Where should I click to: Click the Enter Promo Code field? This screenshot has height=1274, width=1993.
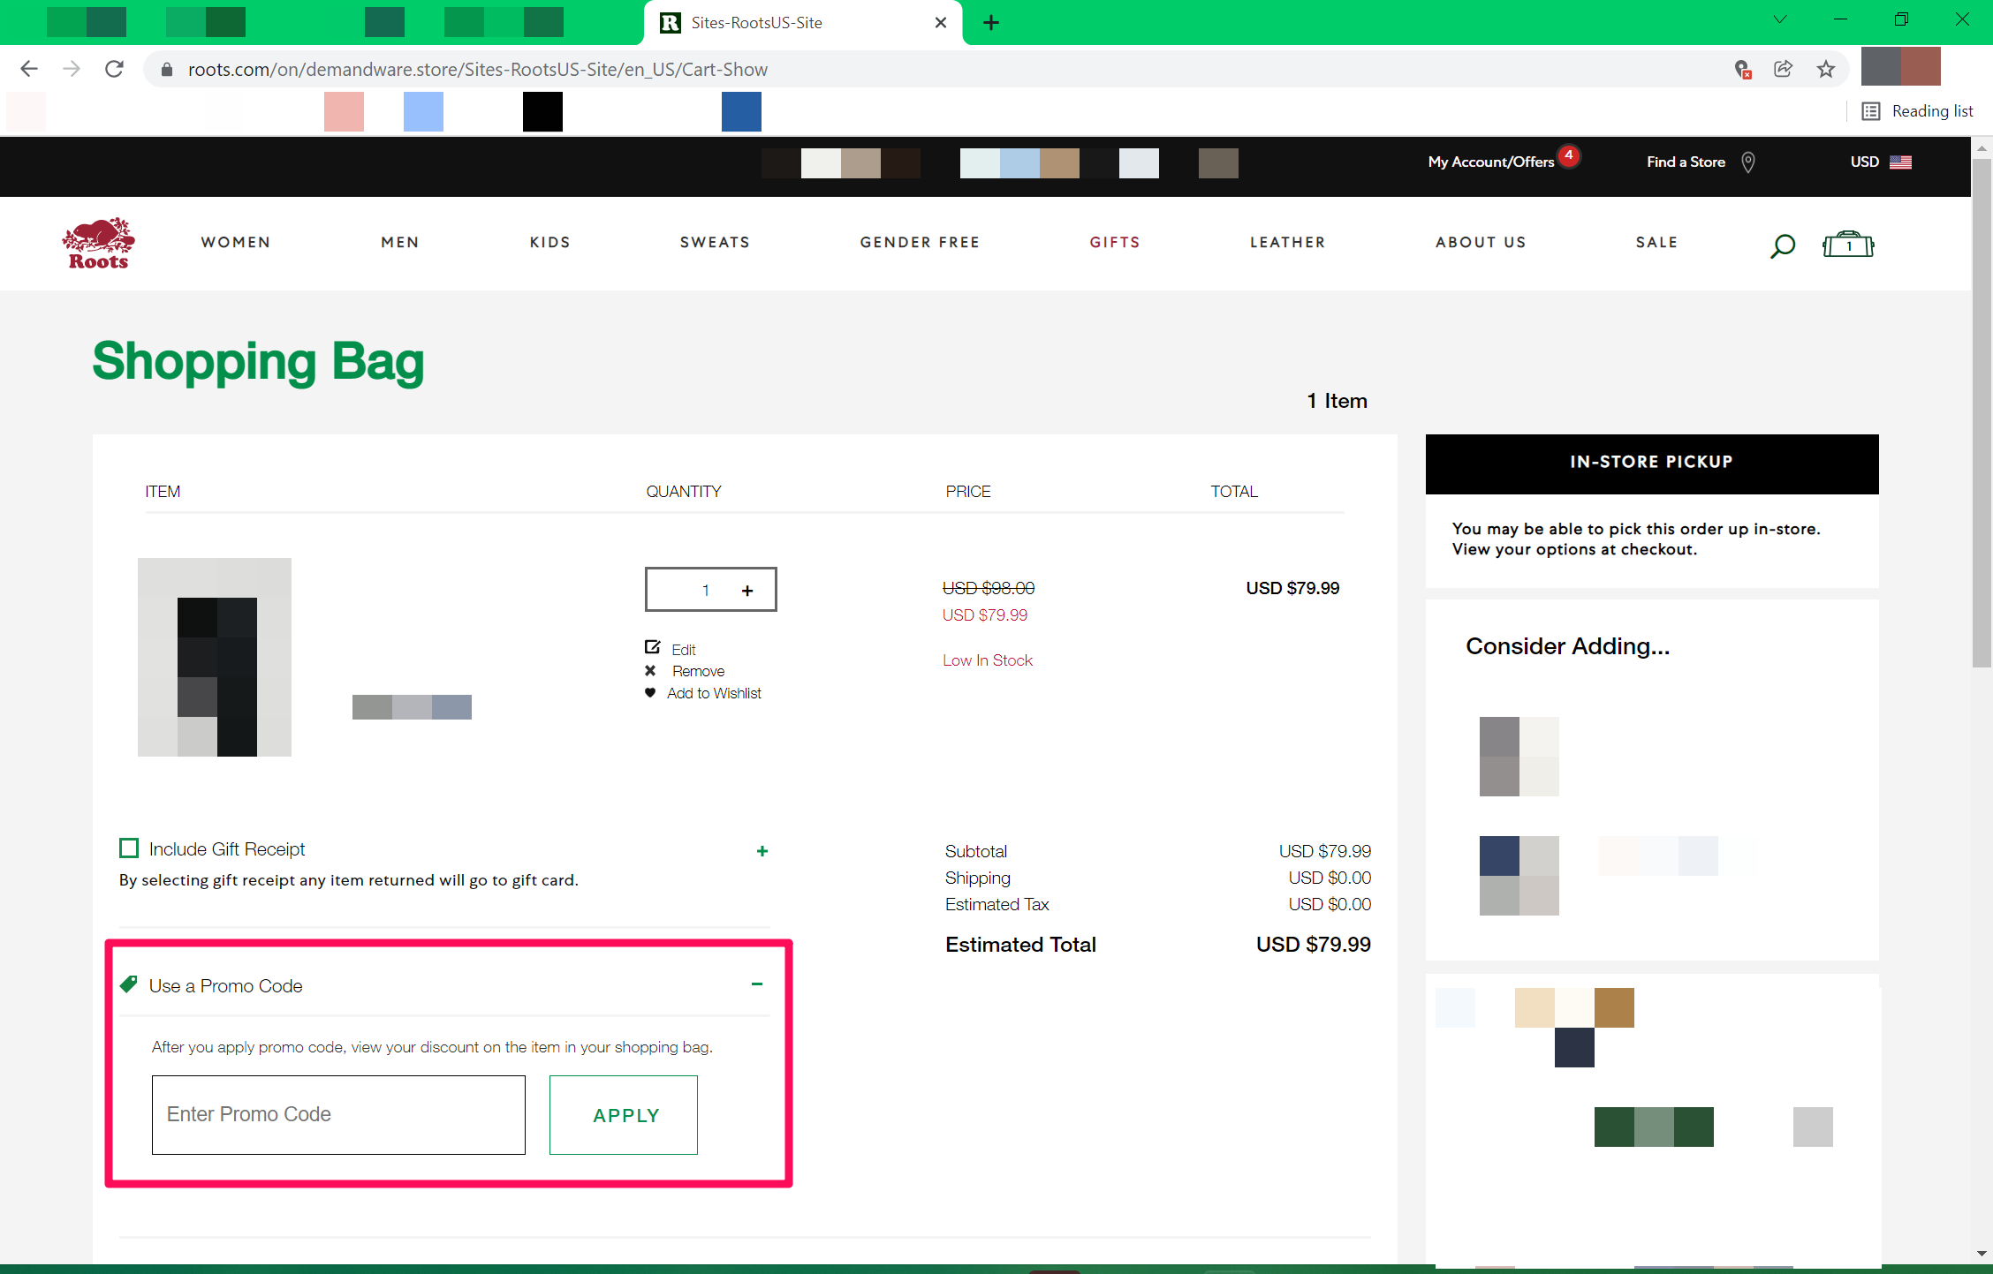338,1115
